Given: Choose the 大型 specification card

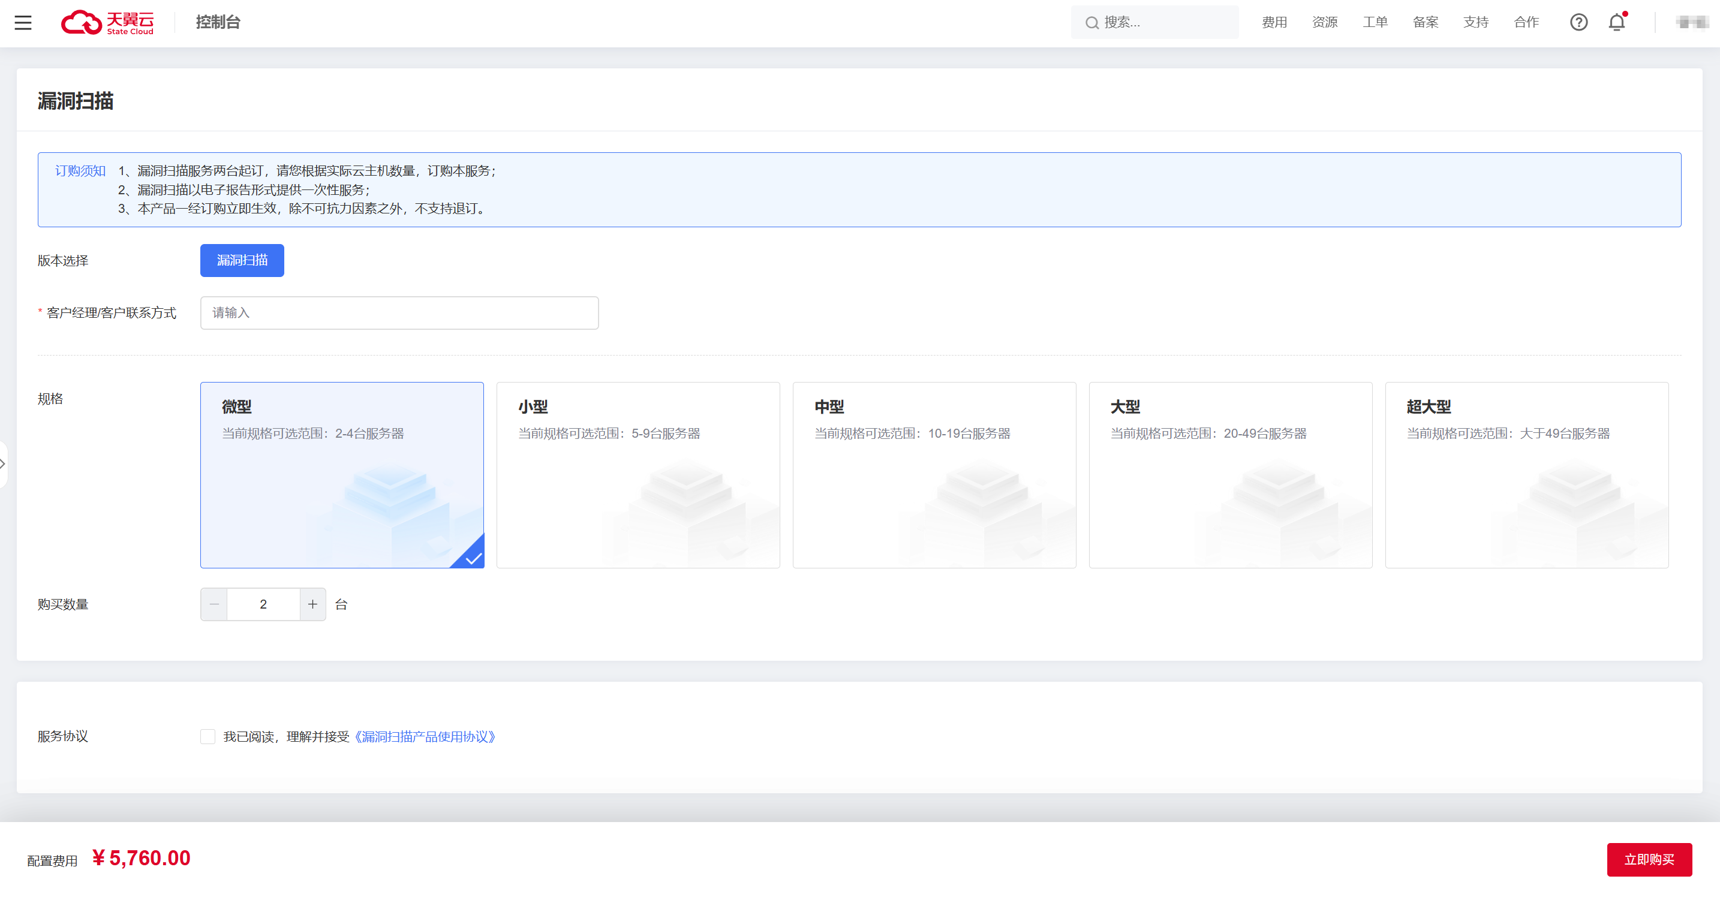Looking at the screenshot, I should [x=1230, y=474].
